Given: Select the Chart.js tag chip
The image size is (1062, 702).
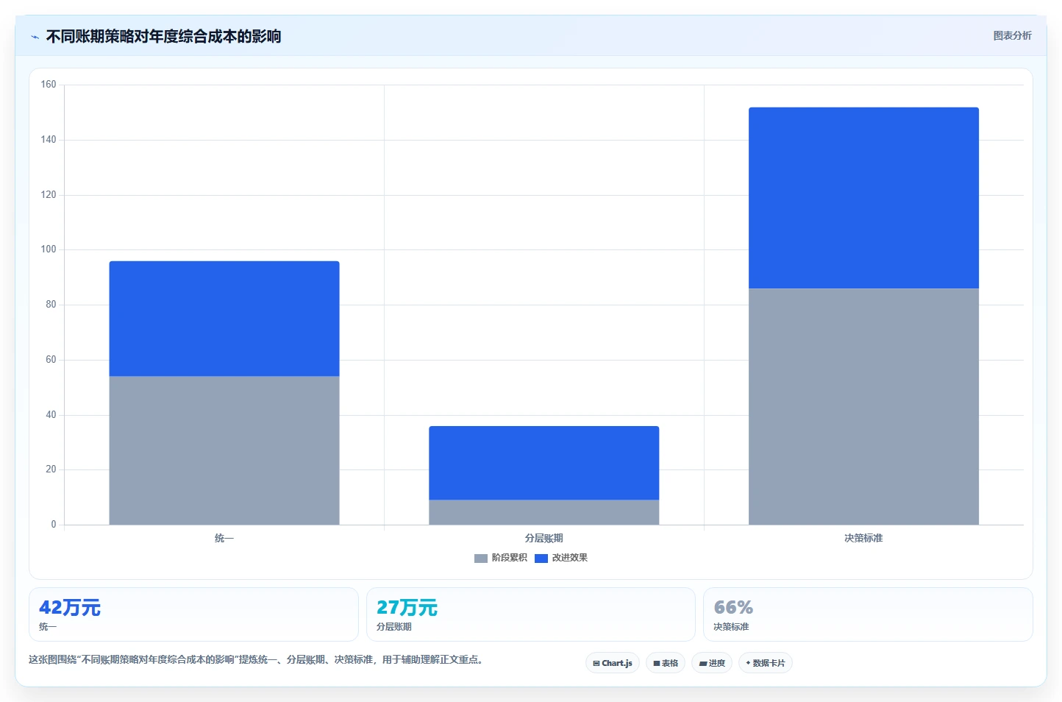Looking at the screenshot, I should pos(613,663).
